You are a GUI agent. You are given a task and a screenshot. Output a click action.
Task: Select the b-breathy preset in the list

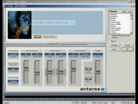tap(113, 18)
